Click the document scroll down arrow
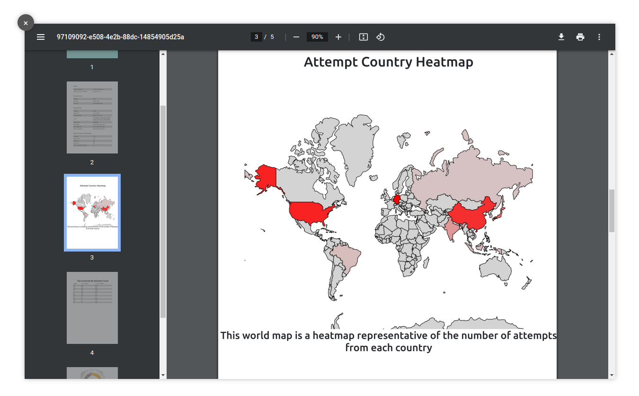Screen dimensions: 639x396 point(612,375)
